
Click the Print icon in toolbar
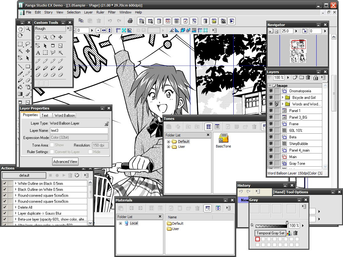130,21
